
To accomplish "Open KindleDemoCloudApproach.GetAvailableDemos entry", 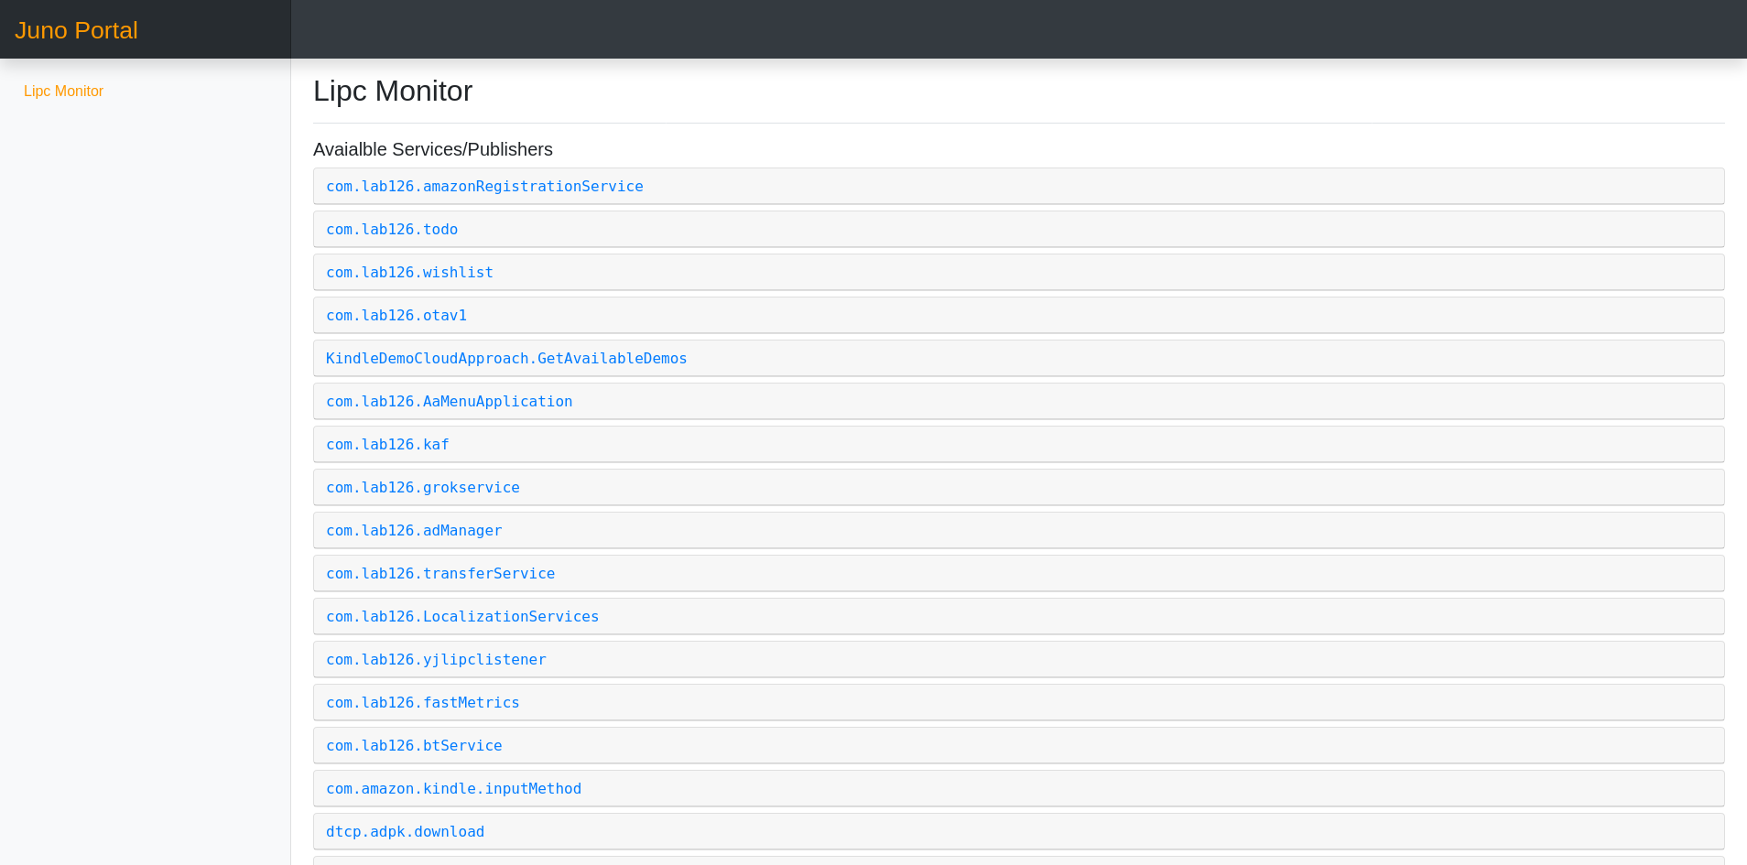I will click(x=506, y=359).
